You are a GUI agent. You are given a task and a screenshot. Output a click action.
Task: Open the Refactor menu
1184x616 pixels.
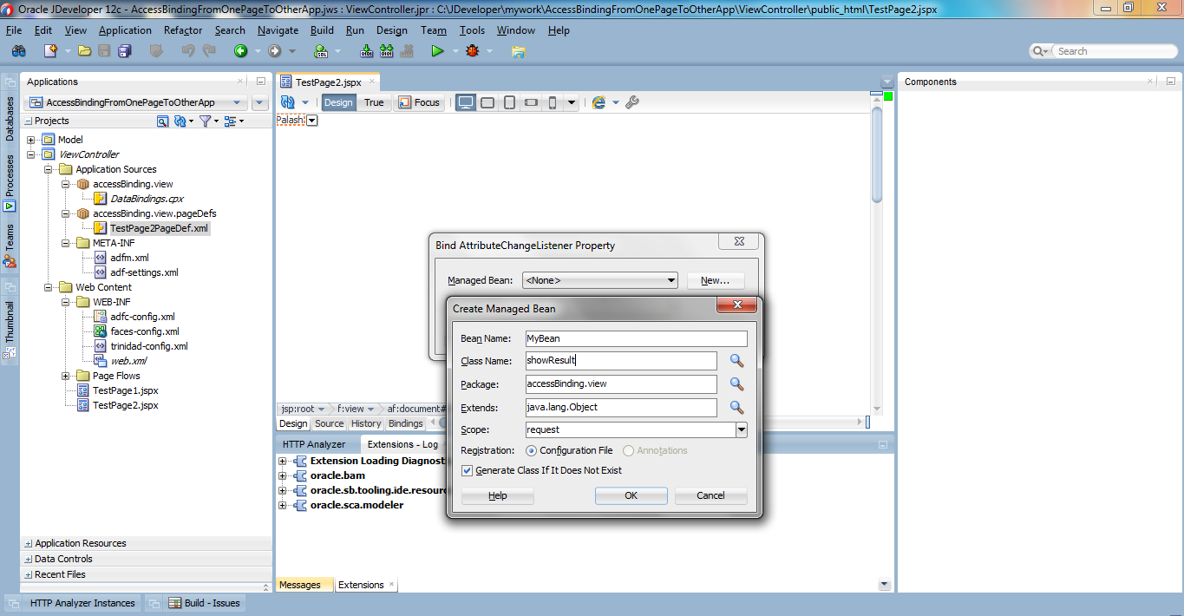(182, 29)
